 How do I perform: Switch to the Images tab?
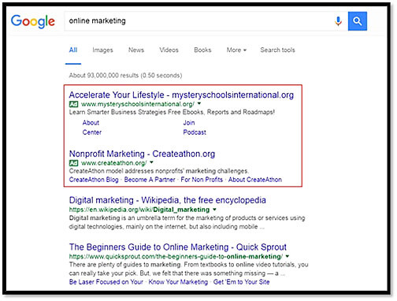[102, 50]
